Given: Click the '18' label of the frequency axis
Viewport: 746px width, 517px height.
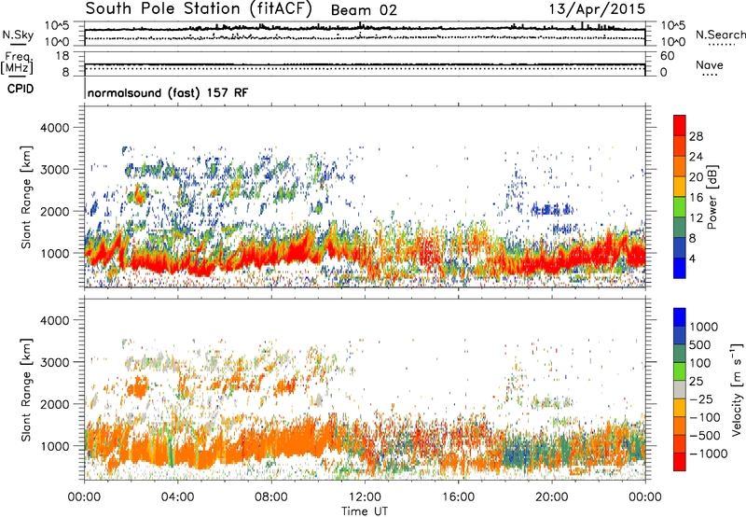Looking at the screenshot, I should [x=62, y=56].
